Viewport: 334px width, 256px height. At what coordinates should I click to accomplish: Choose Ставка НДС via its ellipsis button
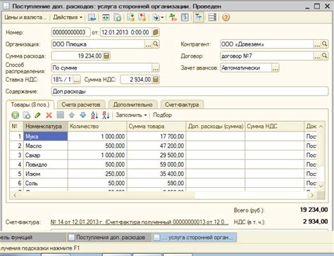[x=77, y=79]
